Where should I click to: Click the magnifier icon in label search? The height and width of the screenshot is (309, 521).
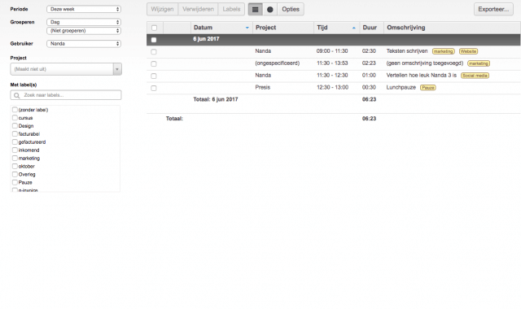pyautogui.click(x=16, y=95)
